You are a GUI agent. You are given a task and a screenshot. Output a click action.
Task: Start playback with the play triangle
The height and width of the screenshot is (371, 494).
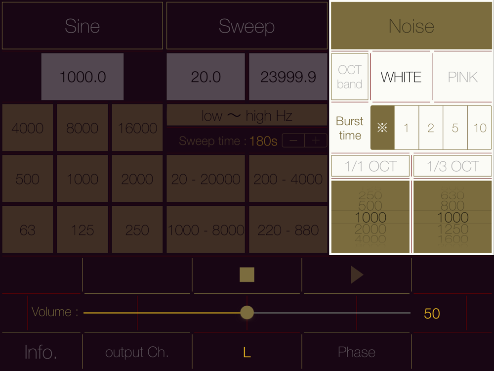(357, 275)
